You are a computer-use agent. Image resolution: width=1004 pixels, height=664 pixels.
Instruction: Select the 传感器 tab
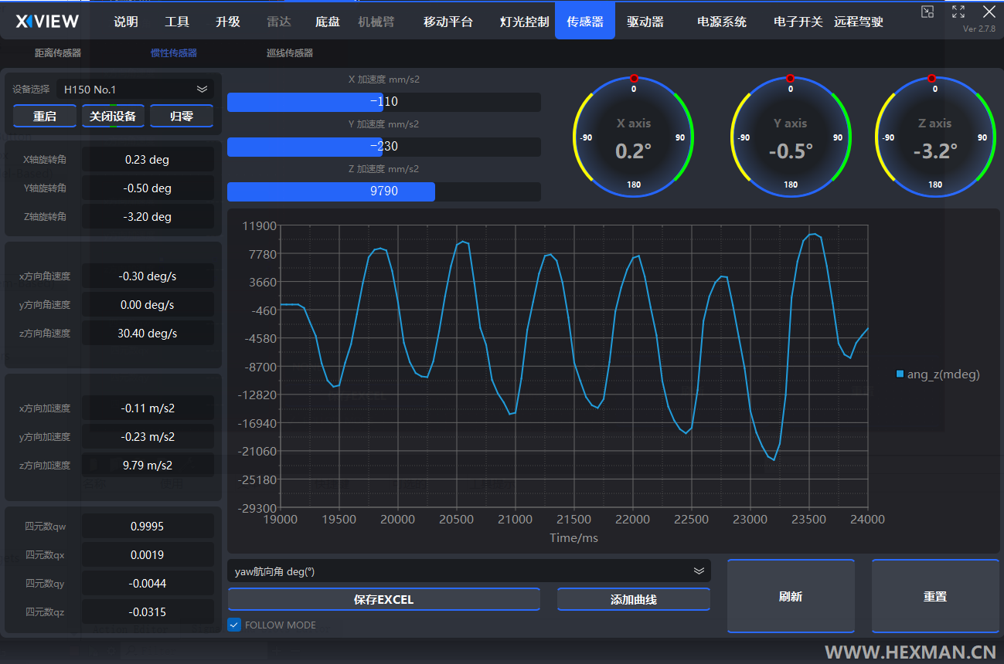point(585,21)
